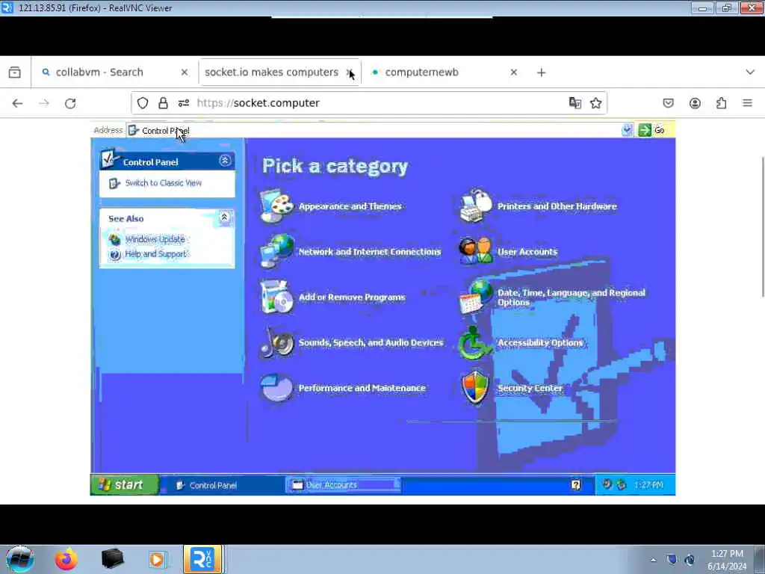This screenshot has width=765, height=574.
Task: Close the collabvm - Search tab
Action: (x=185, y=72)
